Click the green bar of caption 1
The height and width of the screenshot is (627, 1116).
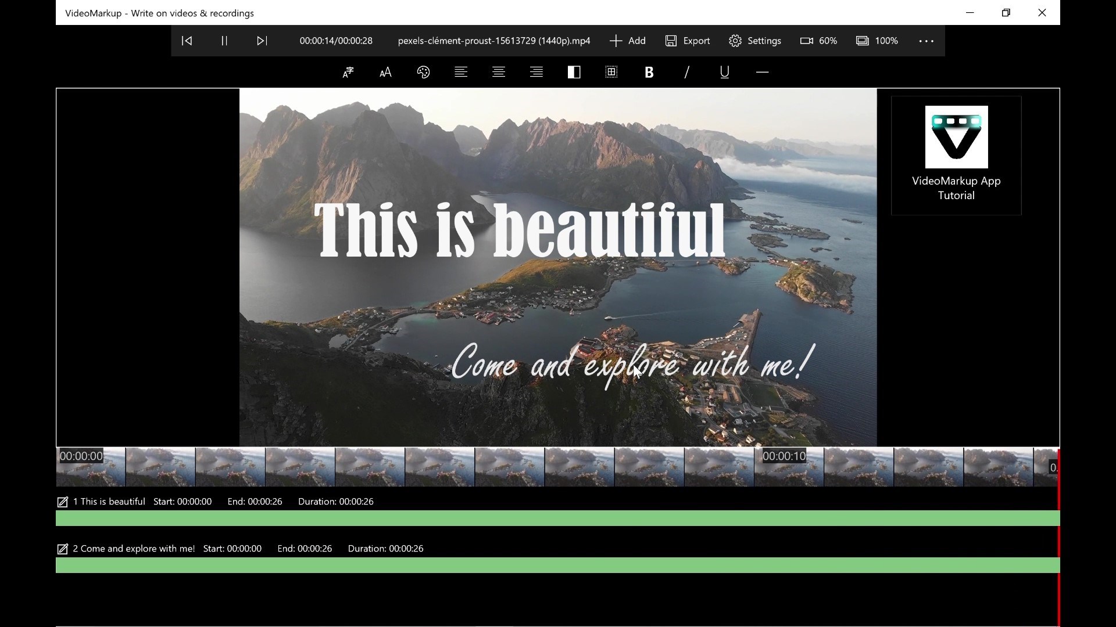(557, 518)
